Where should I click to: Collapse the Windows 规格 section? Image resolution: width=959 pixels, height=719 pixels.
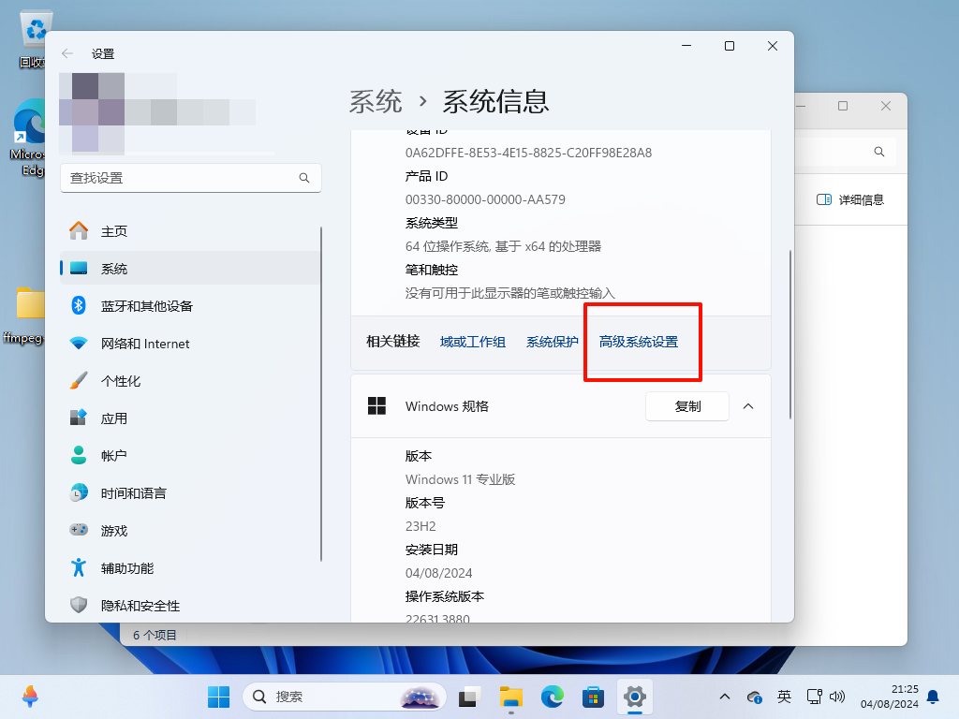coord(748,406)
